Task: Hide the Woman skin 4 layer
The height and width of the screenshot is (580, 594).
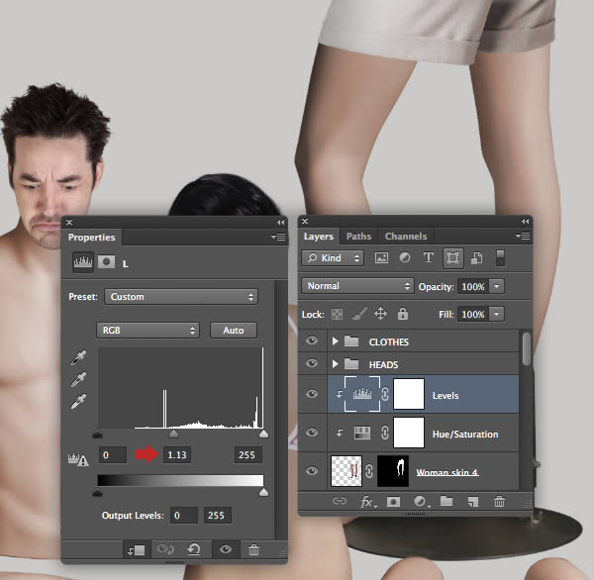Action: pos(313,472)
